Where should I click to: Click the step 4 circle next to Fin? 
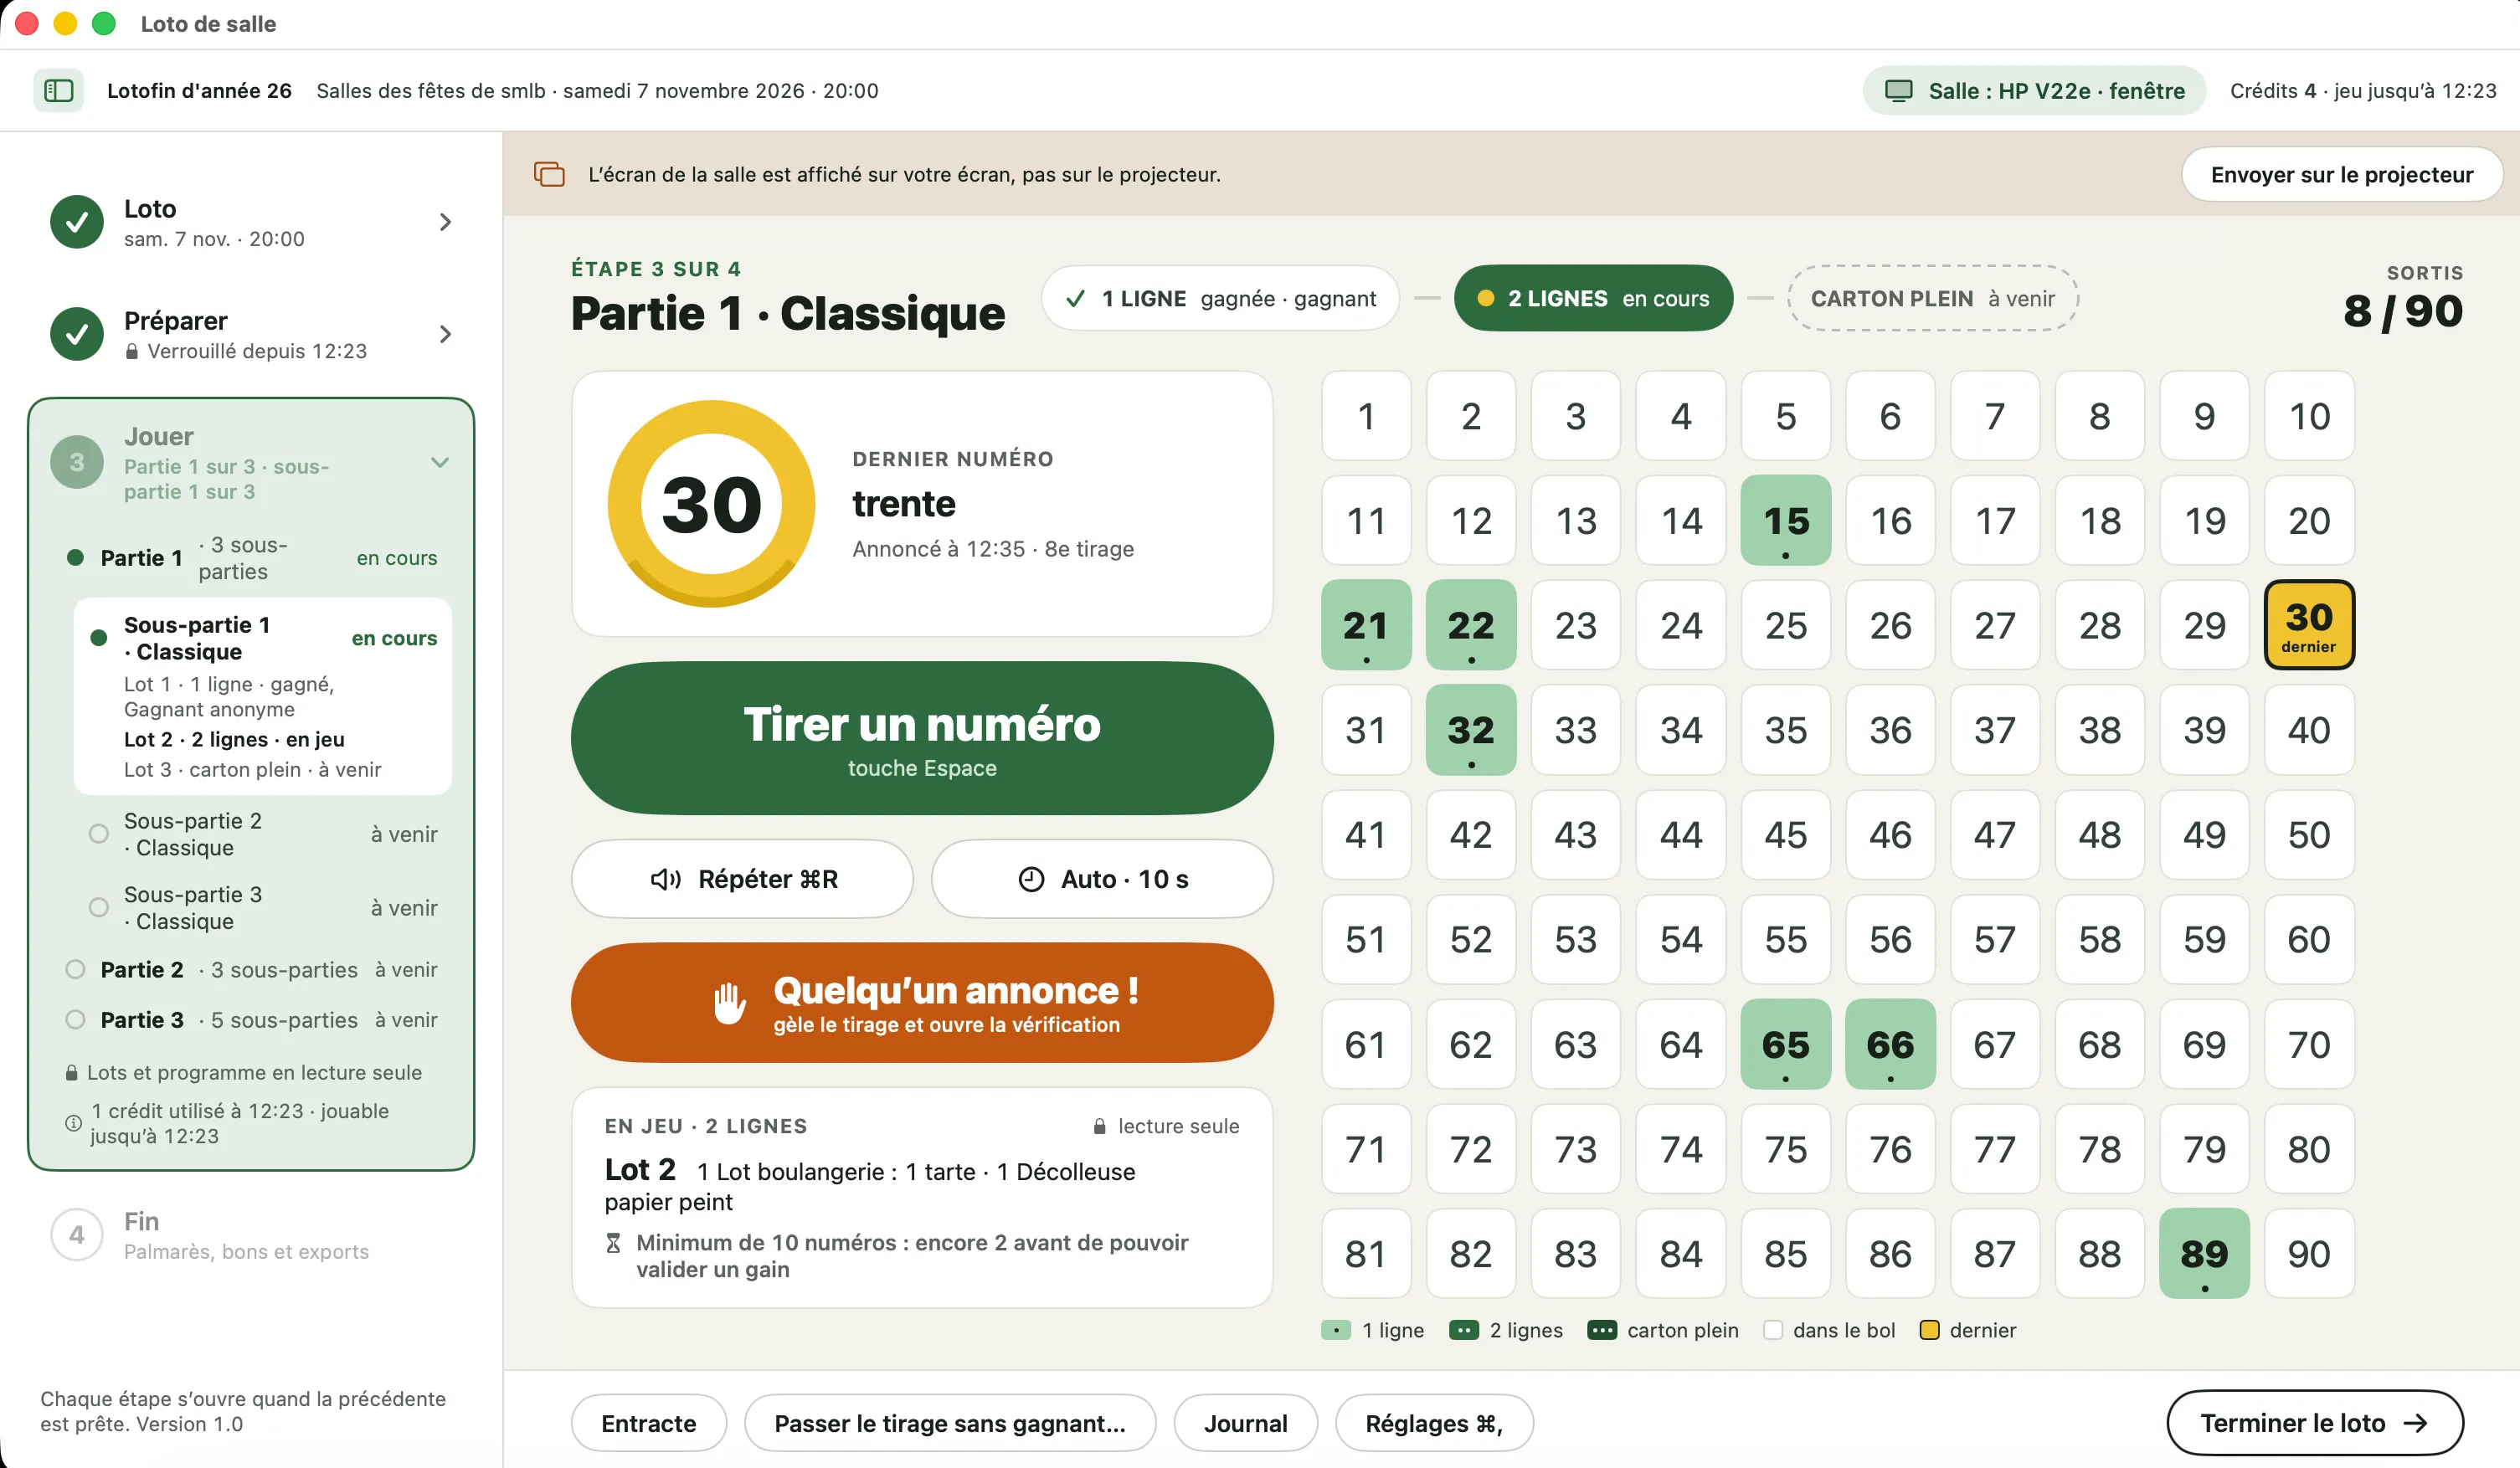coord(77,1235)
